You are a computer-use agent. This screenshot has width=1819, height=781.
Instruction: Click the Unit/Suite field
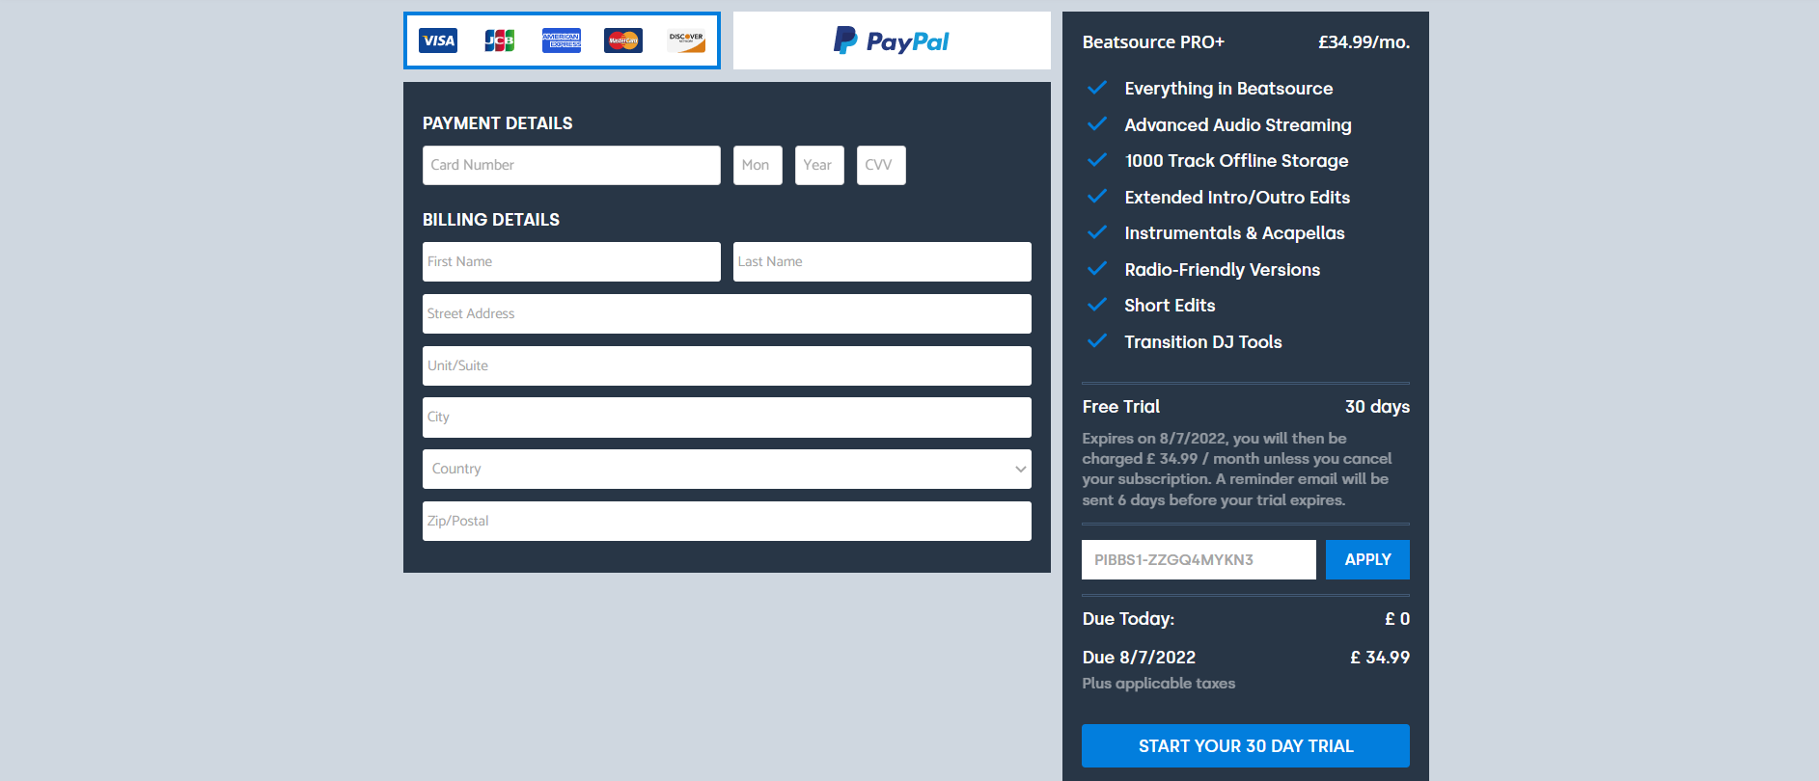pos(727,365)
